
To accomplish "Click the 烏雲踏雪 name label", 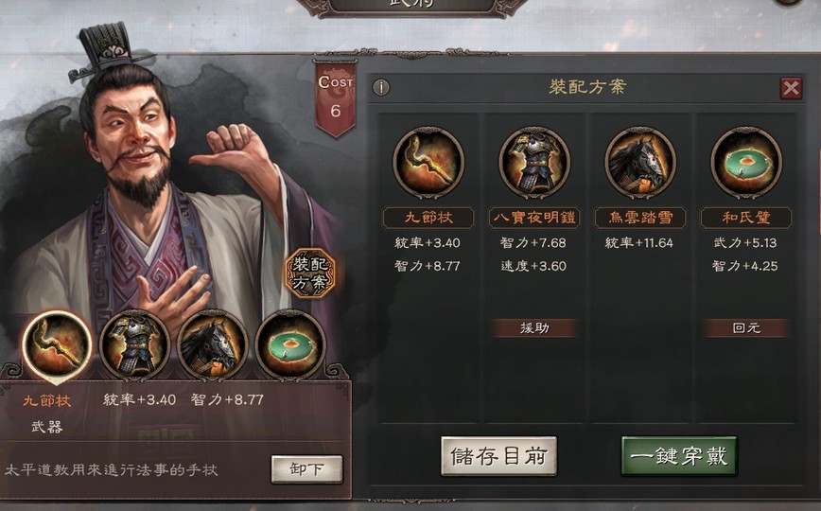I will [640, 218].
